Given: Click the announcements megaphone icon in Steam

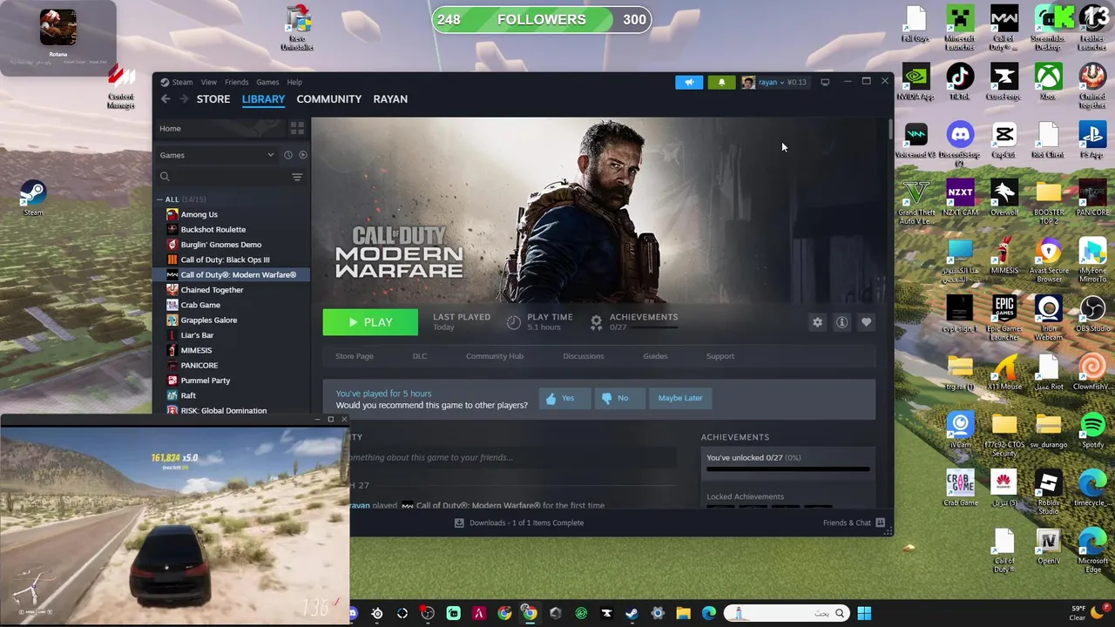Looking at the screenshot, I should [x=688, y=82].
